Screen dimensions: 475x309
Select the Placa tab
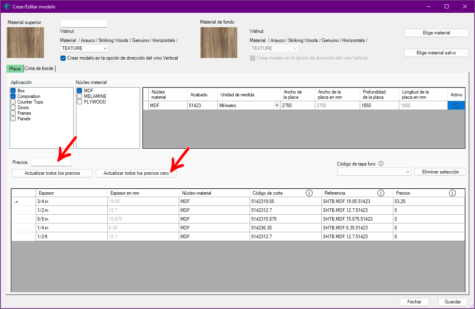[15, 68]
